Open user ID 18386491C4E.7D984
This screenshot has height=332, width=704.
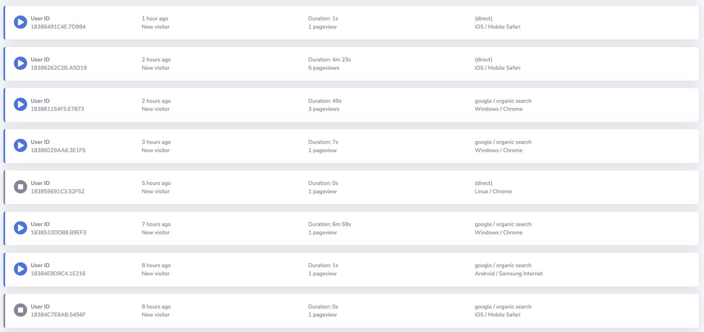click(58, 27)
